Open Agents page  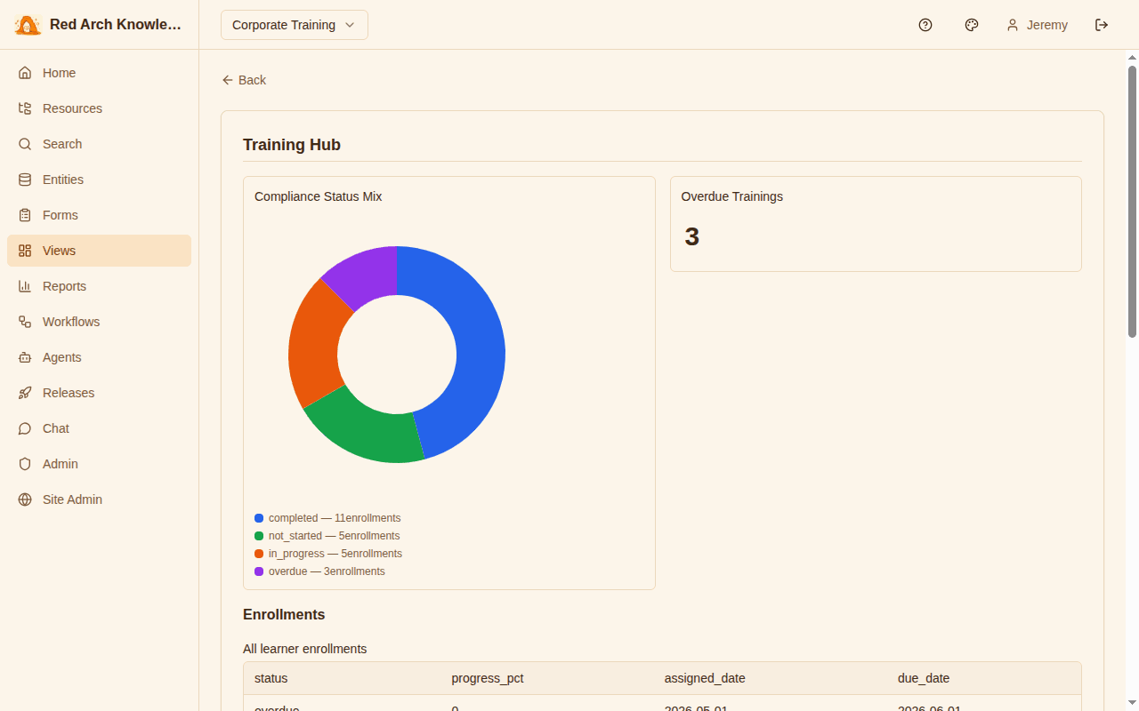click(99, 357)
